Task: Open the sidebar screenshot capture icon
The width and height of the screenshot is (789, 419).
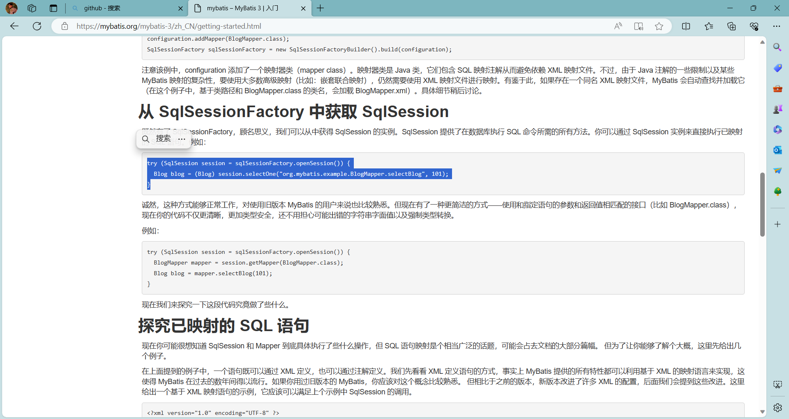Action: coord(777,384)
